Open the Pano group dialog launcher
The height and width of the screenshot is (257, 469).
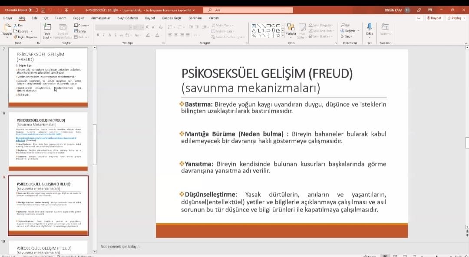(38, 43)
